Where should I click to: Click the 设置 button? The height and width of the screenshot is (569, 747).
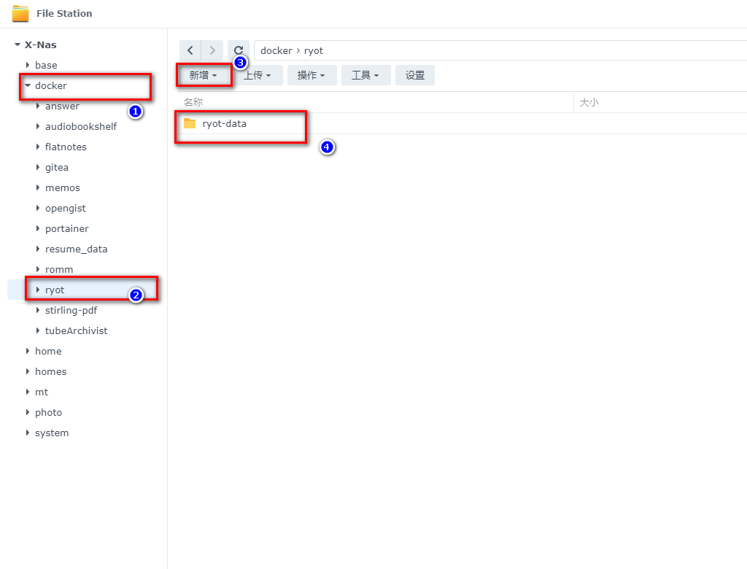pyautogui.click(x=415, y=75)
